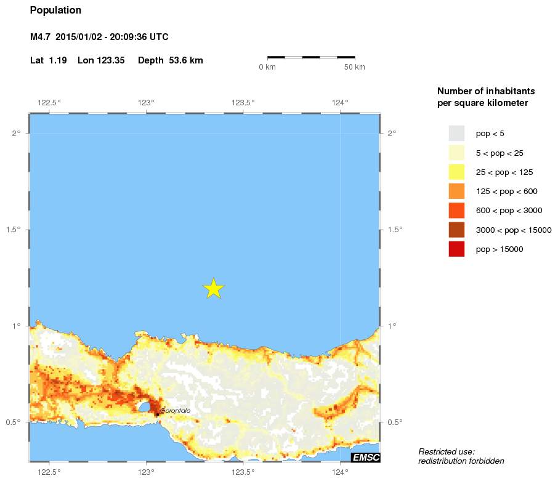Viewport: 558px width, 481px height.
Task: Click the 'Population' title heading
Action: pos(55,10)
